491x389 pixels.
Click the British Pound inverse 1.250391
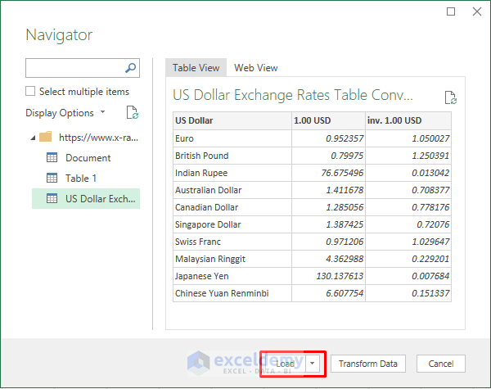430,156
